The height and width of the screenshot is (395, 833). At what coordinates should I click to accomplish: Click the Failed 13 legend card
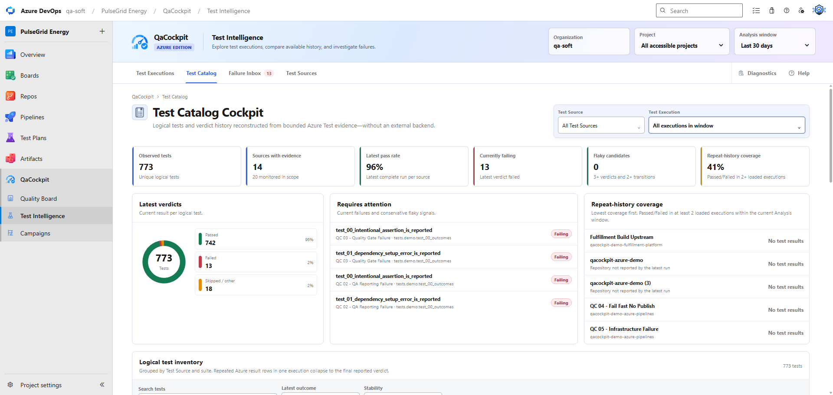click(x=256, y=262)
